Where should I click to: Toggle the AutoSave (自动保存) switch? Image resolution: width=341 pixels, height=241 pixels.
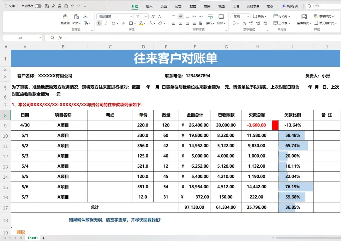pos(38,6)
